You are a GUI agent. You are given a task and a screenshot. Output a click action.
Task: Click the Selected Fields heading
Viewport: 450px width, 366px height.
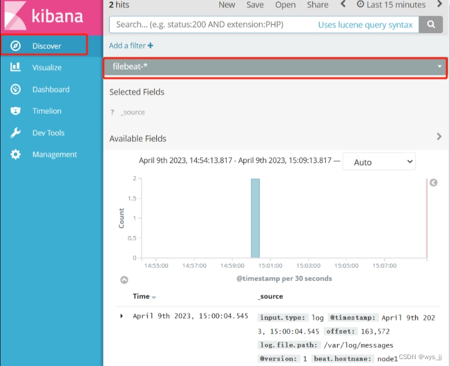[x=137, y=92]
